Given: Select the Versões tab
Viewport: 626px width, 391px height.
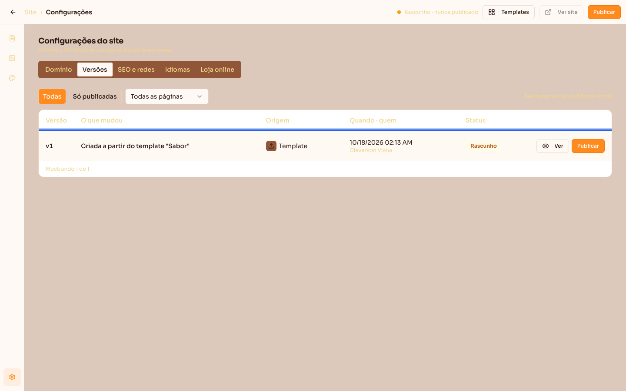Looking at the screenshot, I should click(95, 70).
